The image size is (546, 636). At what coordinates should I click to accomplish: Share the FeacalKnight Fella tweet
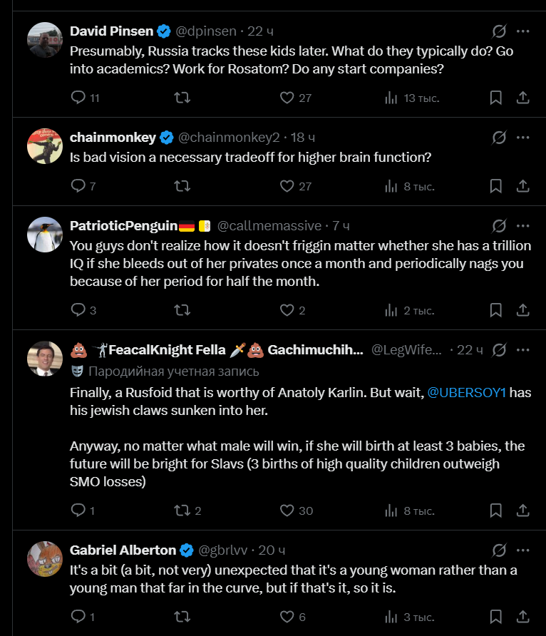click(523, 511)
